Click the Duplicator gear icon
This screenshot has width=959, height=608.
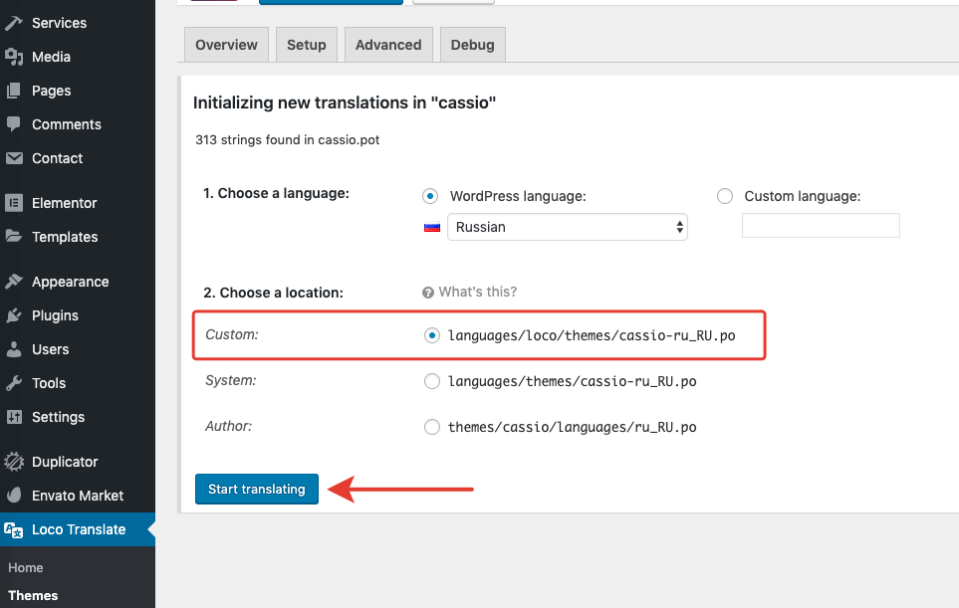pyautogui.click(x=14, y=462)
